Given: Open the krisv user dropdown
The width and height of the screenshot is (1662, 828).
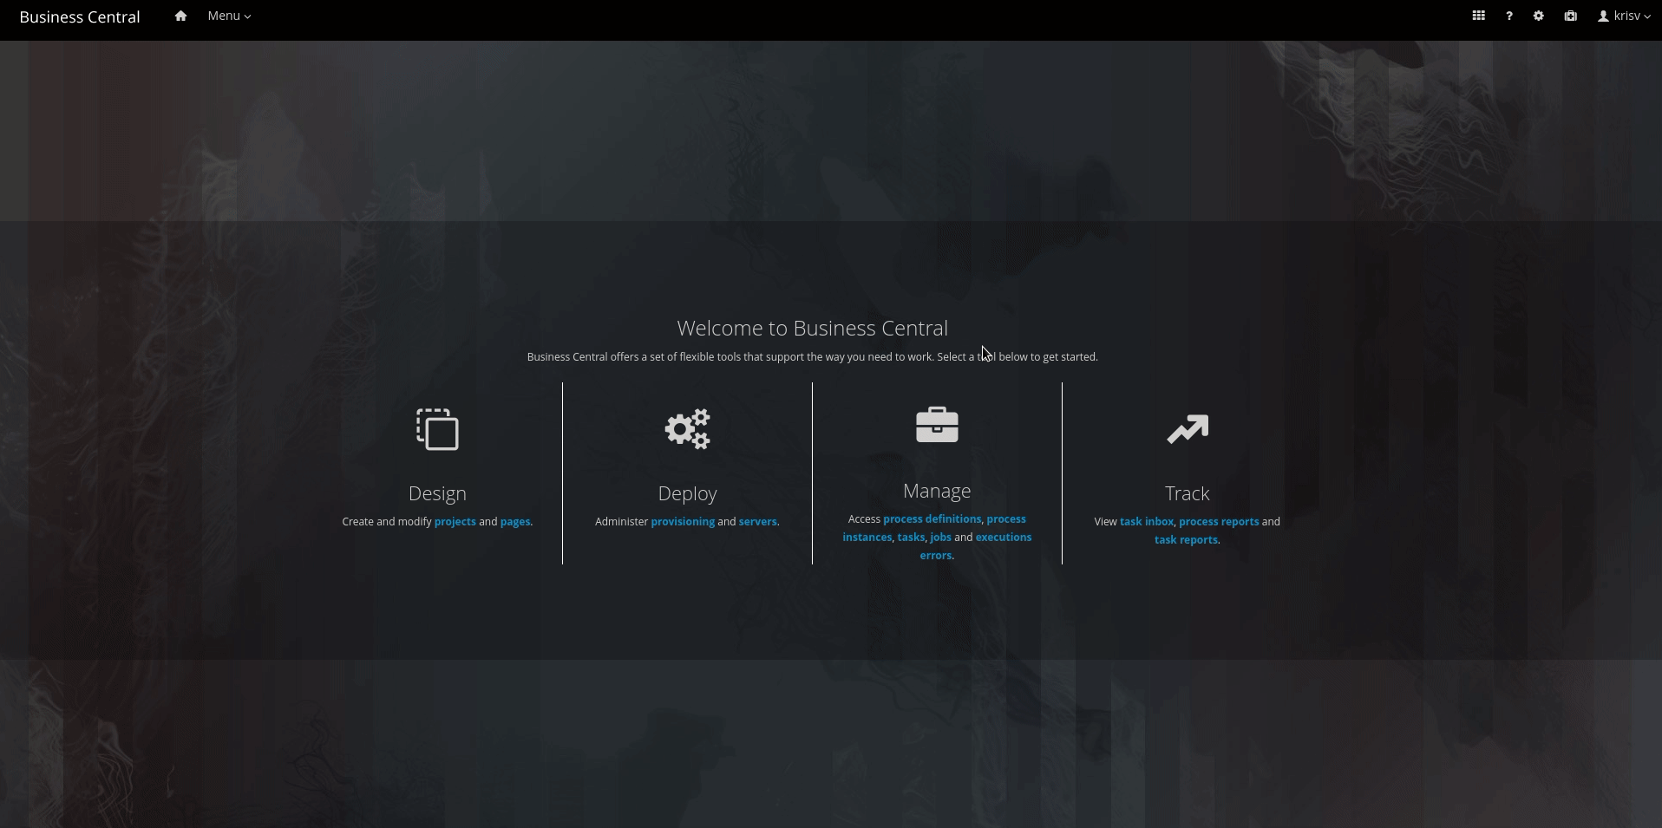Looking at the screenshot, I should pyautogui.click(x=1624, y=16).
